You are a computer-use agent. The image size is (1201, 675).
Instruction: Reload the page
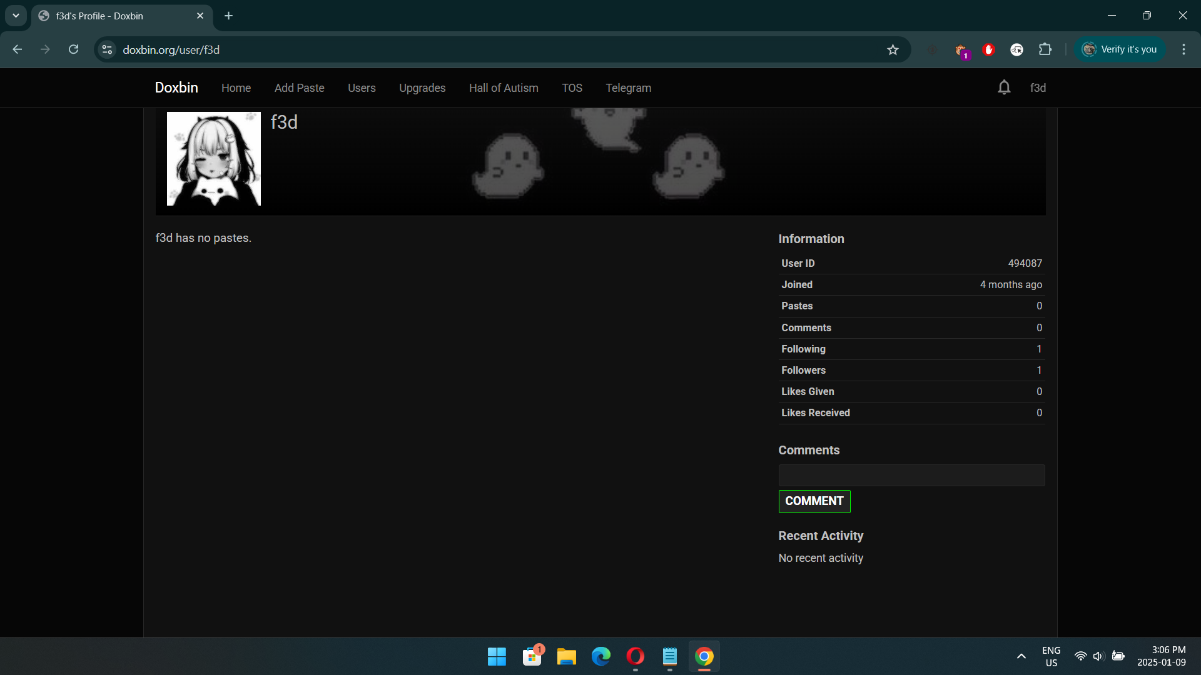(x=73, y=49)
